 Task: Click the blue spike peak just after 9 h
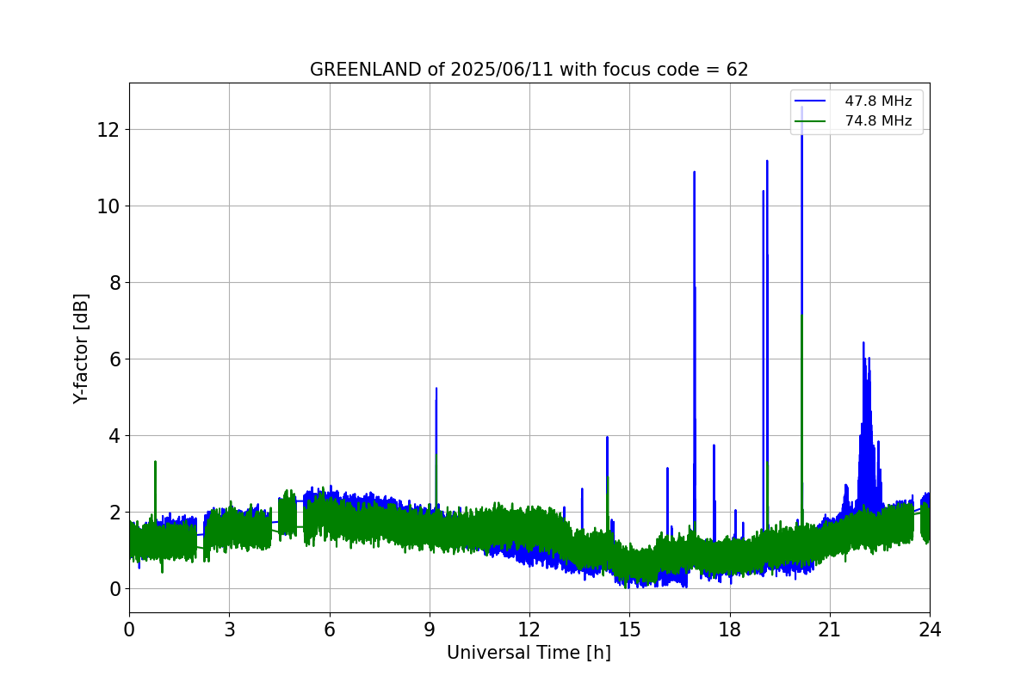436,390
